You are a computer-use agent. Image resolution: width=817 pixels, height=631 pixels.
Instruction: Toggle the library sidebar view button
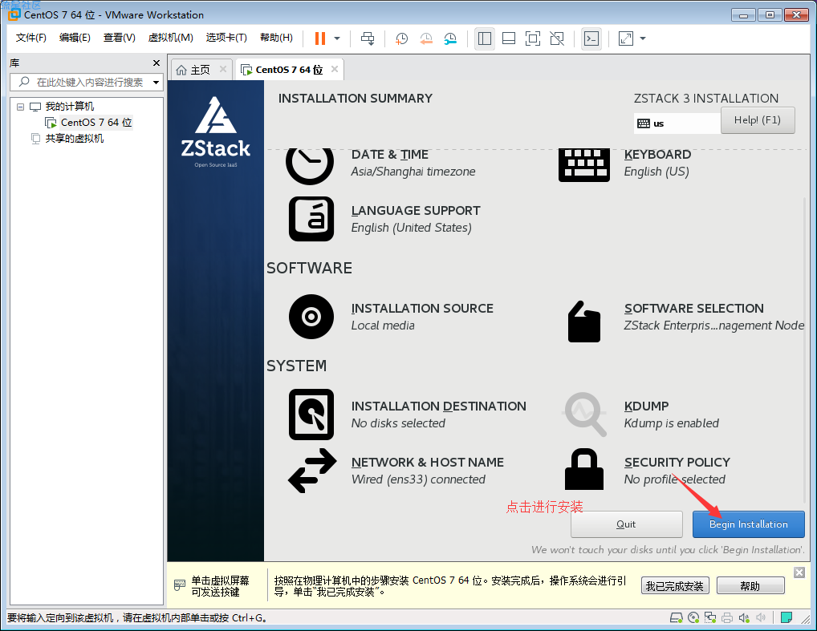pyautogui.click(x=485, y=38)
